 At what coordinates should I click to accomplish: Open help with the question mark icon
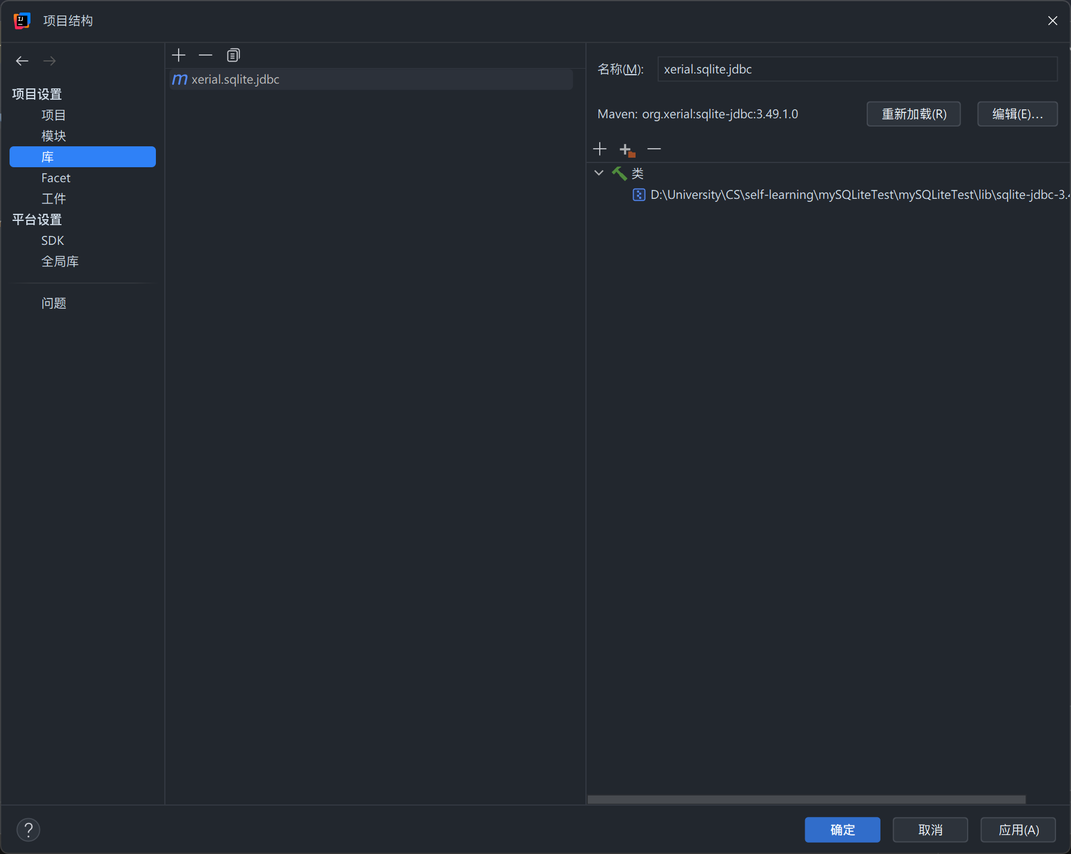click(x=28, y=830)
